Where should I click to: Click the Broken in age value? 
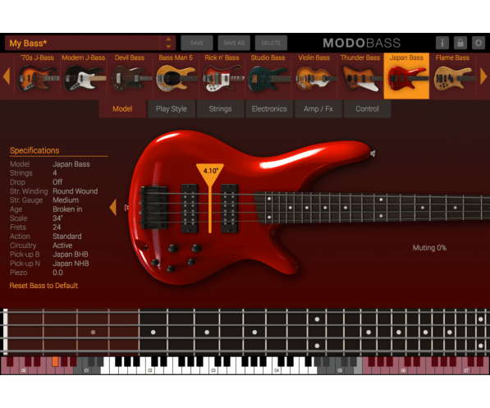(67, 209)
